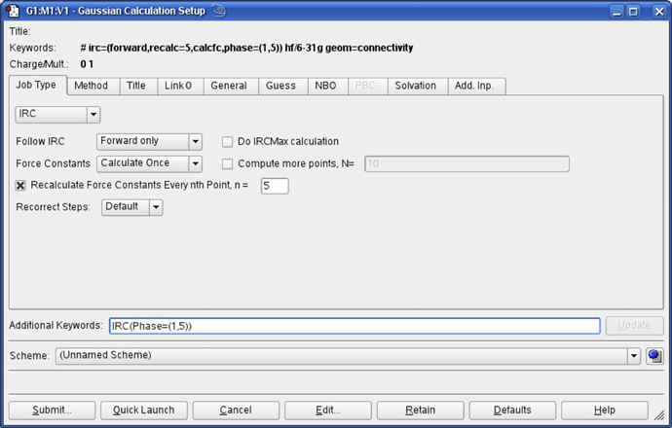Click the Charge/Mult. value 0 1
Viewport: 672px width, 428px height.
pos(87,64)
